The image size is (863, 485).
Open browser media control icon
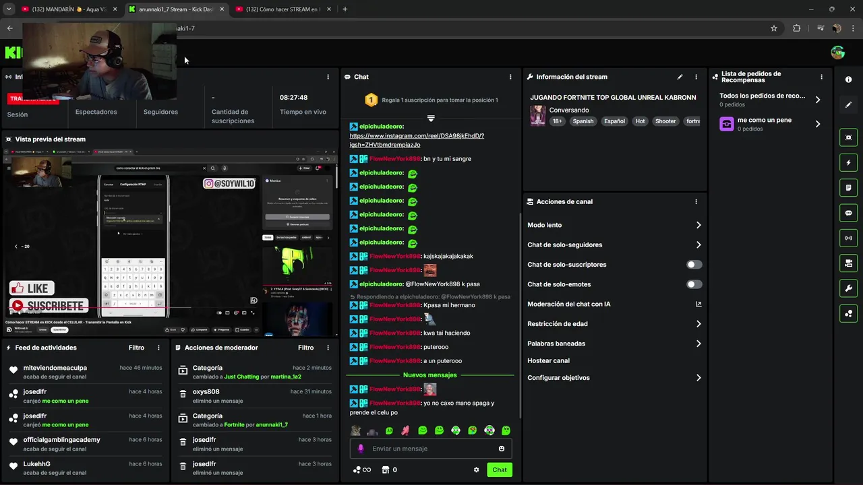click(820, 28)
